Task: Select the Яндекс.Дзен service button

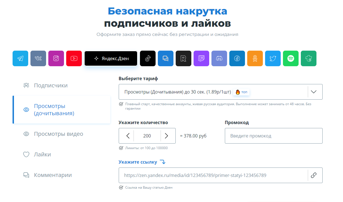Action: [111, 58]
